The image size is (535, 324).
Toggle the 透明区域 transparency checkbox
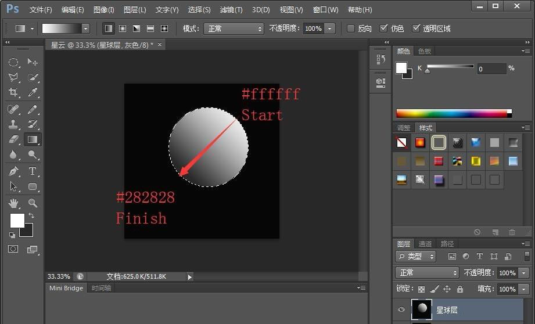pos(416,28)
